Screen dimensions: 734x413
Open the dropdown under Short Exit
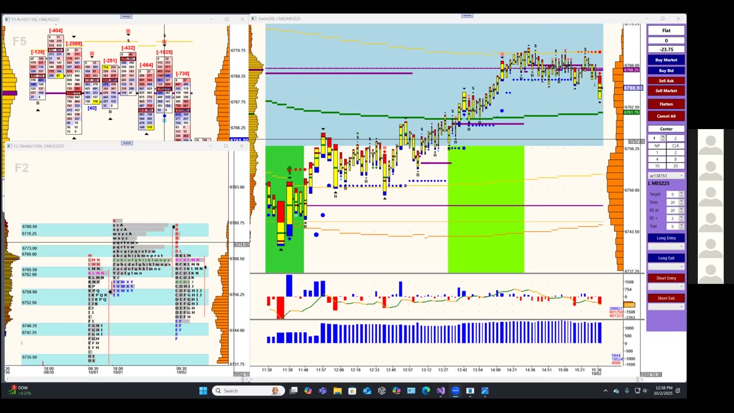click(x=666, y=306)
